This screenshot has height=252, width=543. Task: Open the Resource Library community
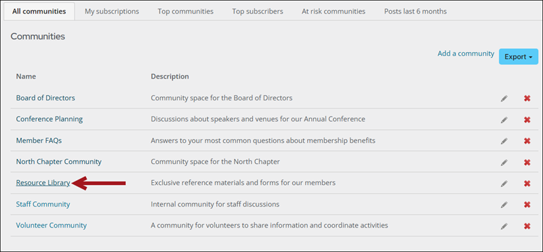click(x=43, y=183)
